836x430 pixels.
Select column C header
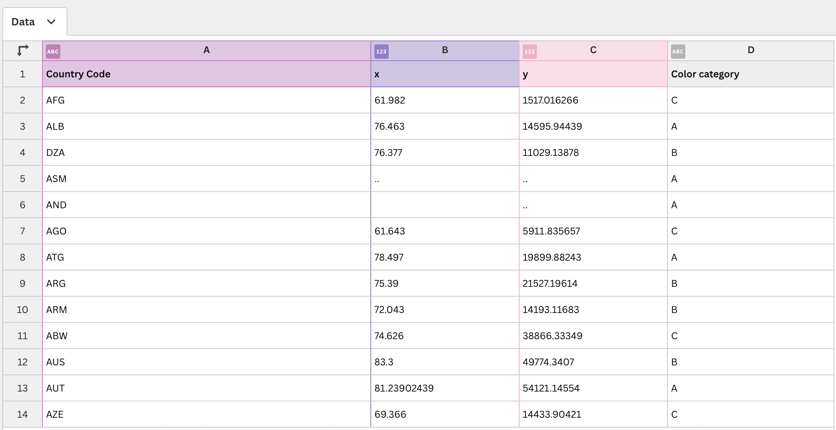click(593, 51)
